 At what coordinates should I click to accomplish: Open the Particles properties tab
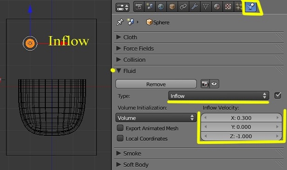pos(238,7)
